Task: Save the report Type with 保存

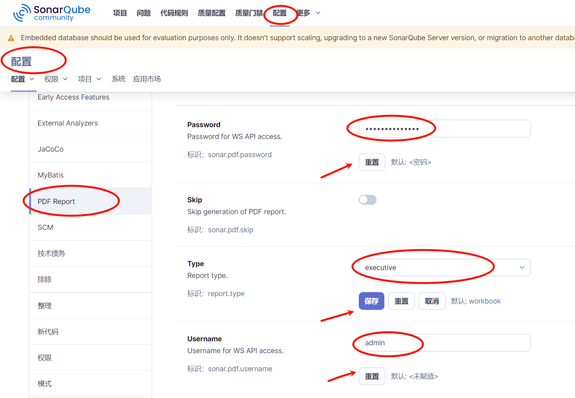Action: [371, 301]
